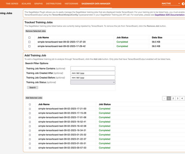Click job name simple-tensorboard-test-09-02-2023-16-52-41
185x154 pixels.
62,122
